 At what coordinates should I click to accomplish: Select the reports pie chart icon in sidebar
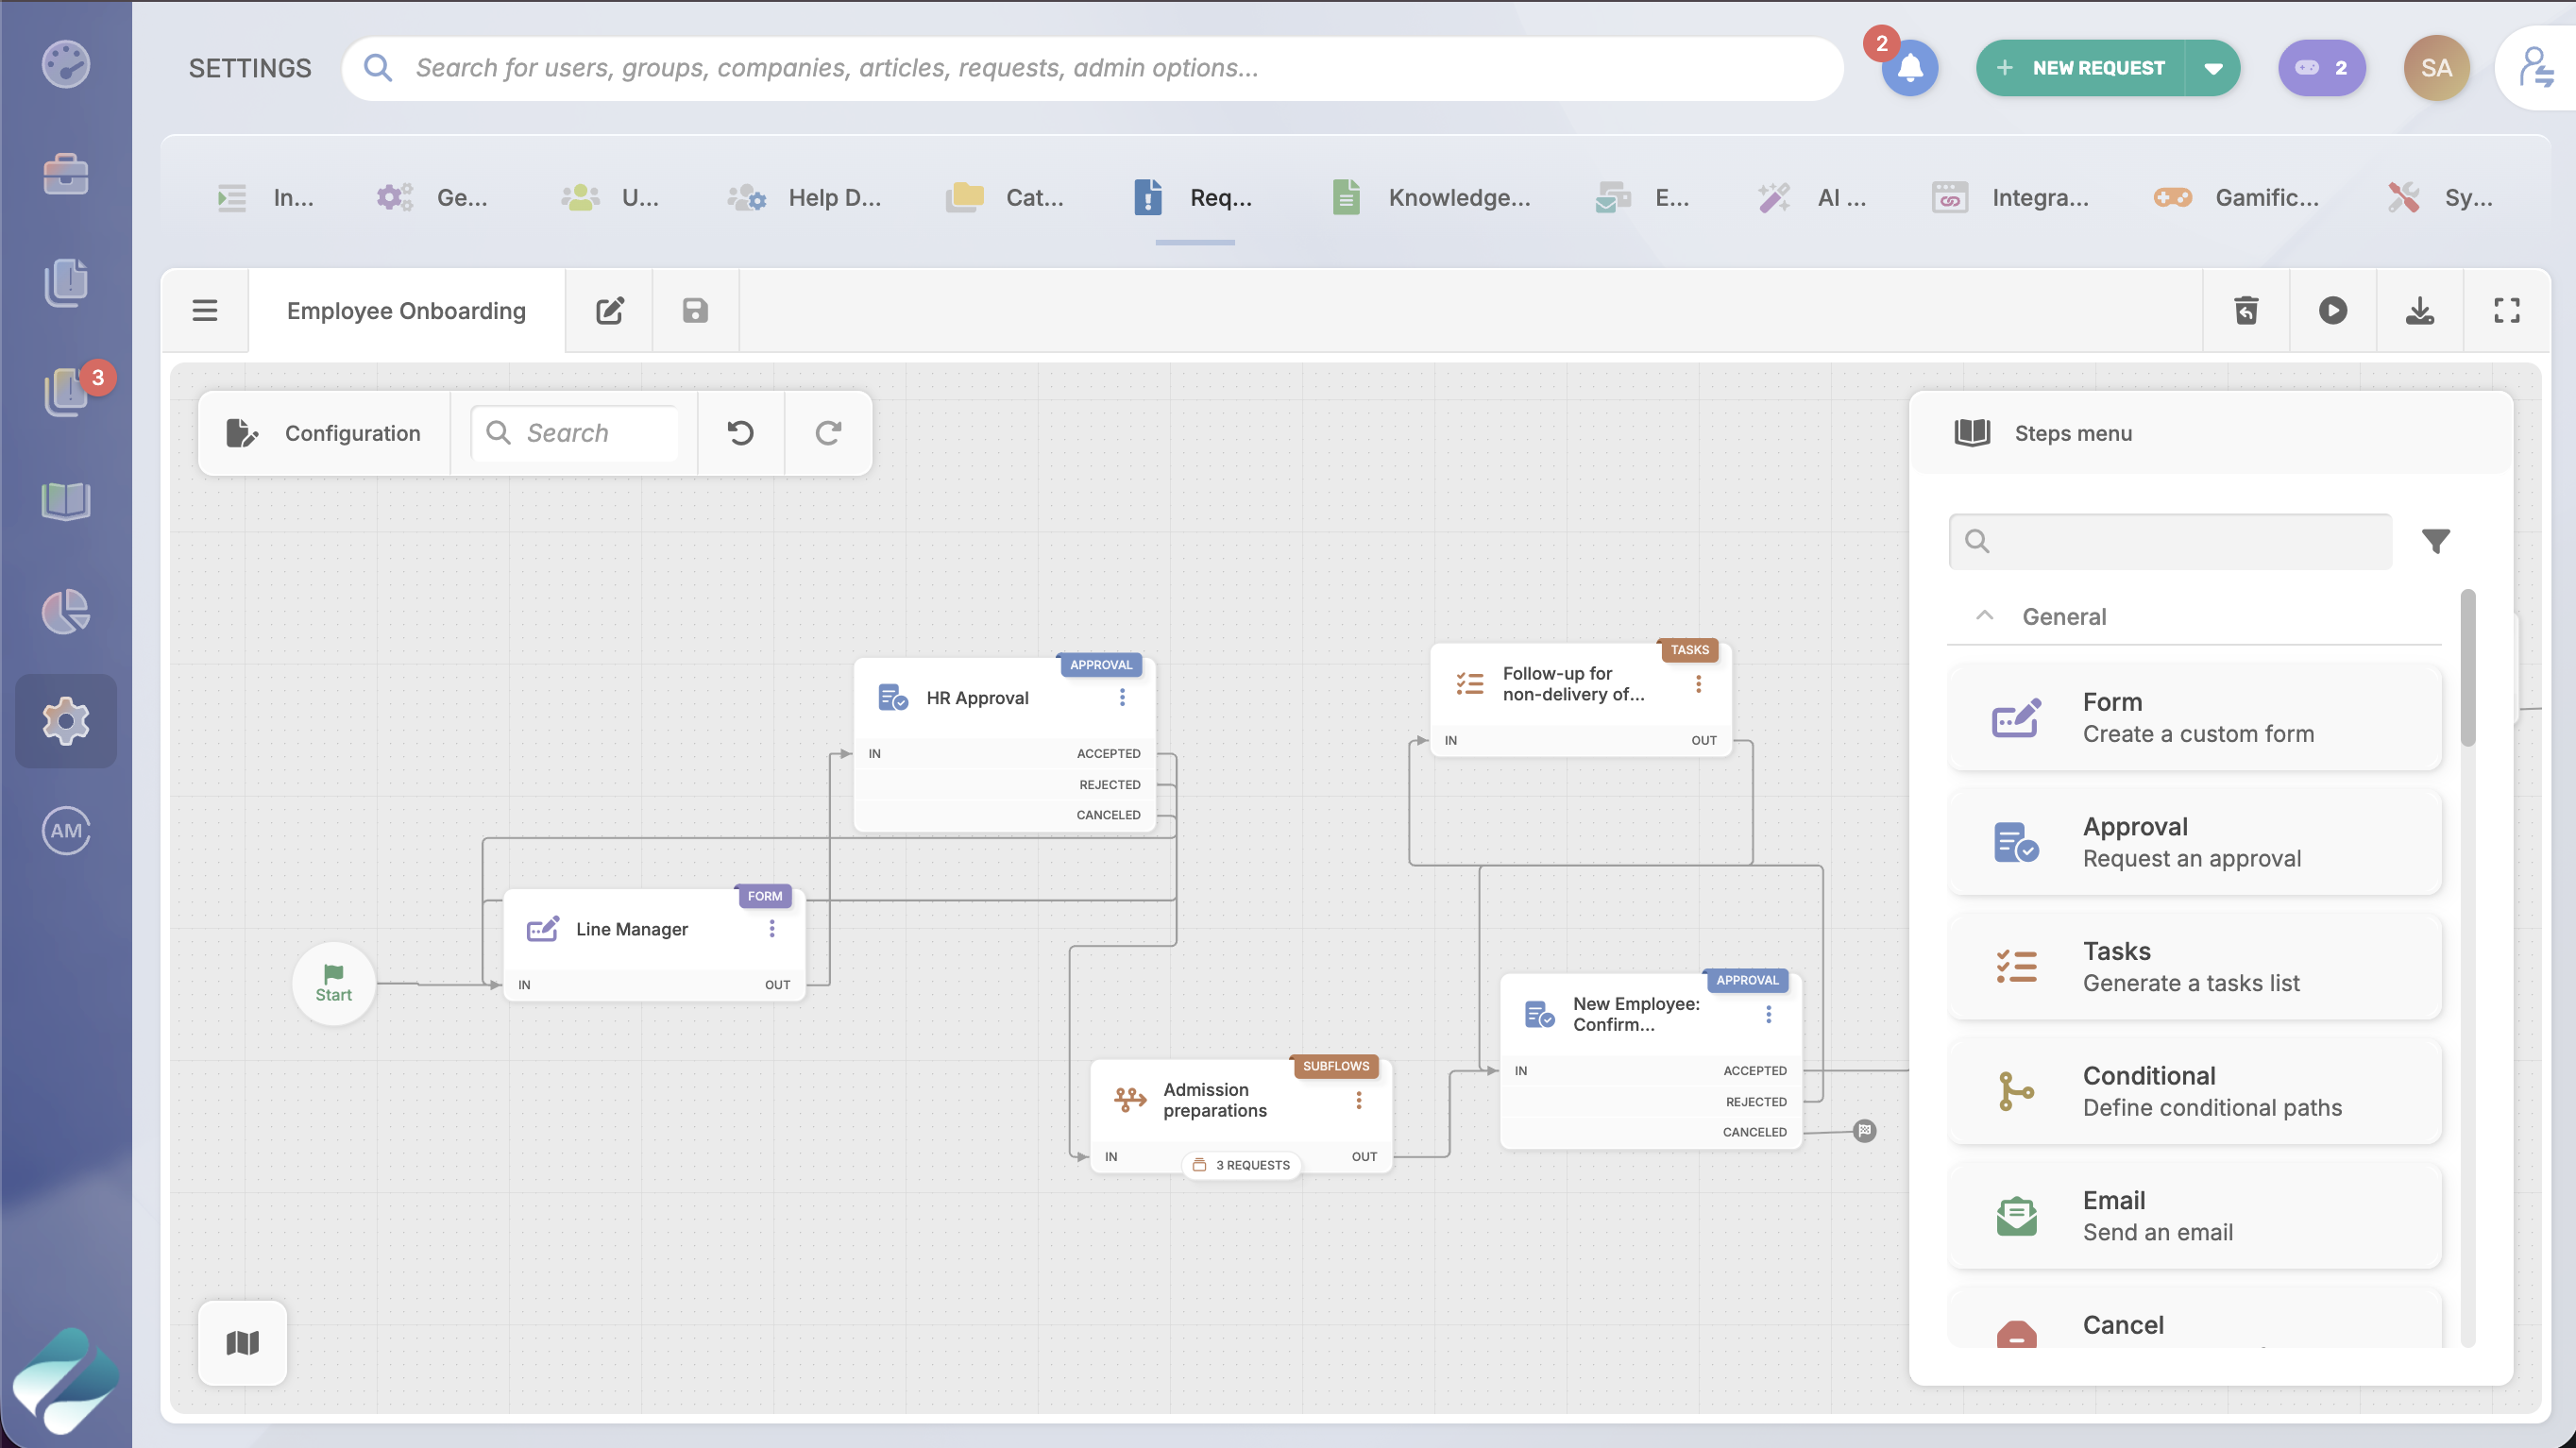point(65,611)
